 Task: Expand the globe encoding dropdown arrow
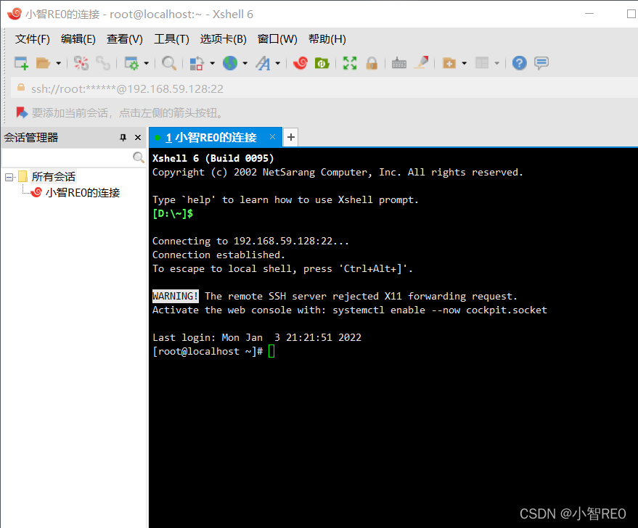245,63
